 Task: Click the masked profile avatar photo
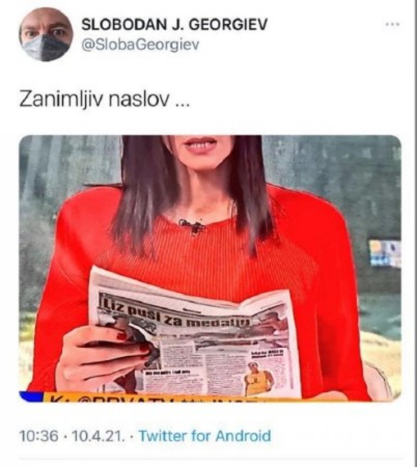(x=46, y=35)
